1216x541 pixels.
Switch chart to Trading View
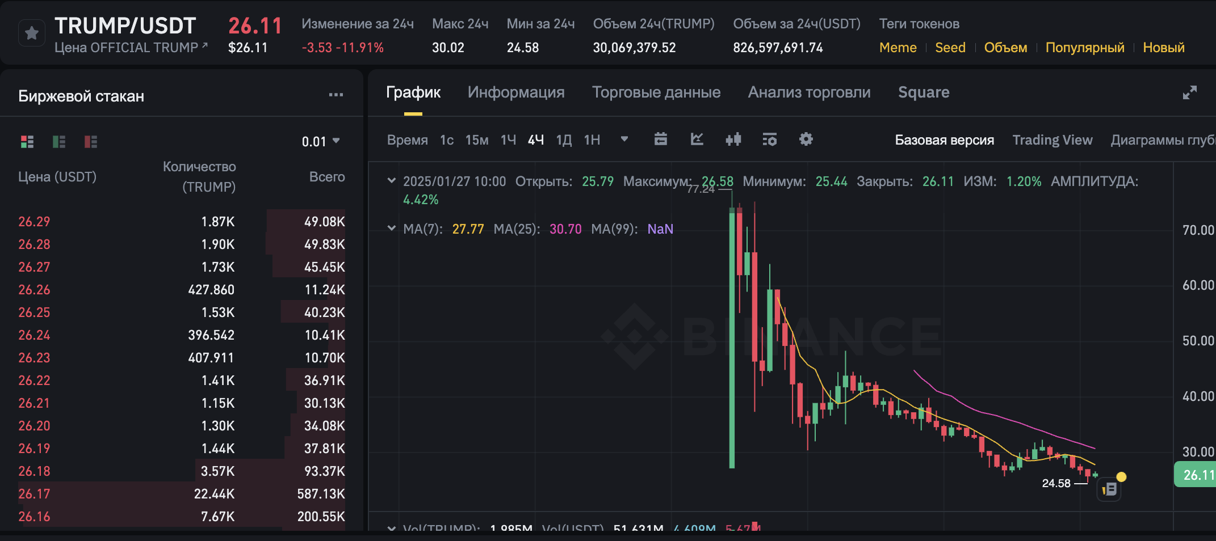click(1053, 140)
